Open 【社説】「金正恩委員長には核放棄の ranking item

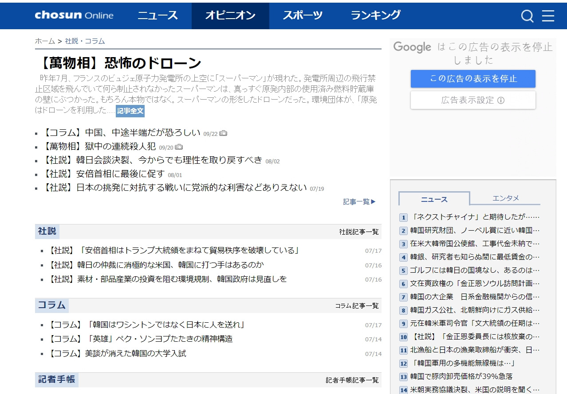(475, 337)
